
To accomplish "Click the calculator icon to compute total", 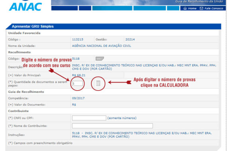I will 98,83.
